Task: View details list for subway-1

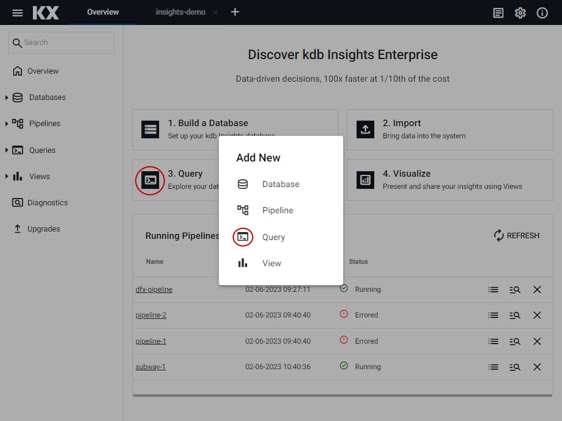Action: click(493, 367)
